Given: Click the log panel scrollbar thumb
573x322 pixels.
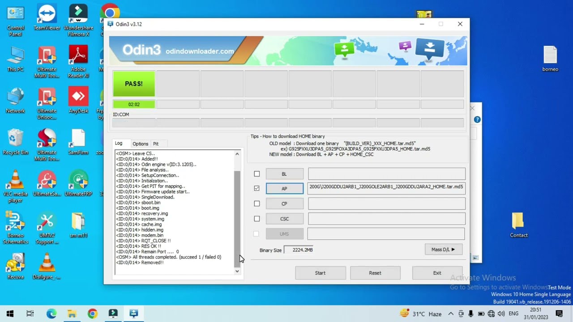Looking at the screenshot, I should 237,218.
